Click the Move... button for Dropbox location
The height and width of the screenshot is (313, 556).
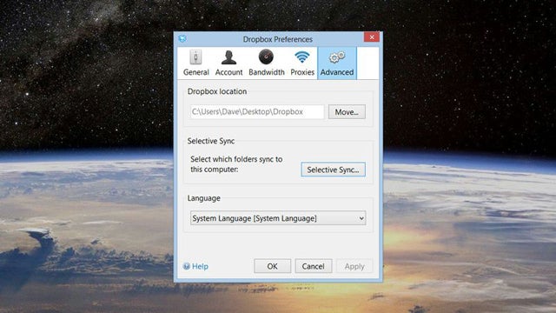click(x=347, y=112)
